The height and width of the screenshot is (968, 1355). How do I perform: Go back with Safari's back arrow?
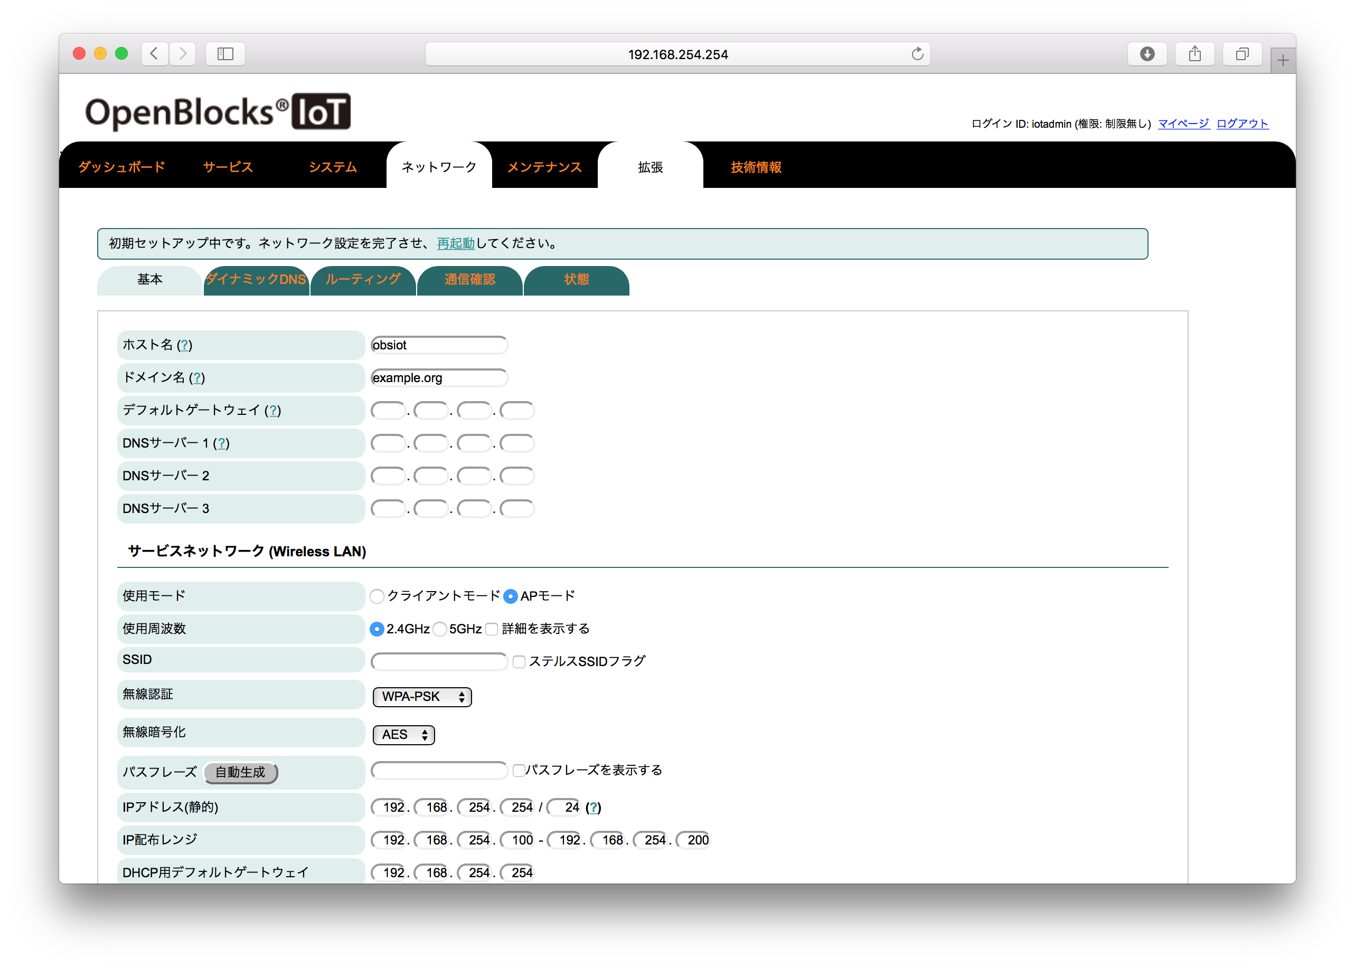pyautogui.click(x=155, y=54)
